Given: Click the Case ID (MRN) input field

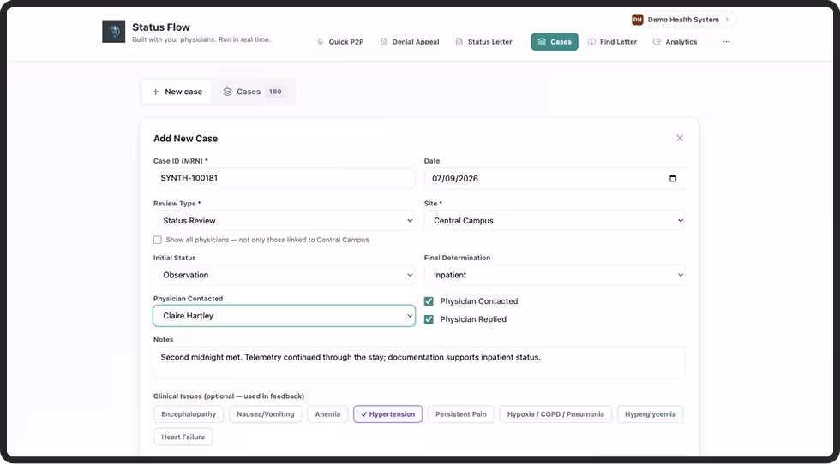Looking at the screenshot, I should pyautogui.click(x=284, y=178).
